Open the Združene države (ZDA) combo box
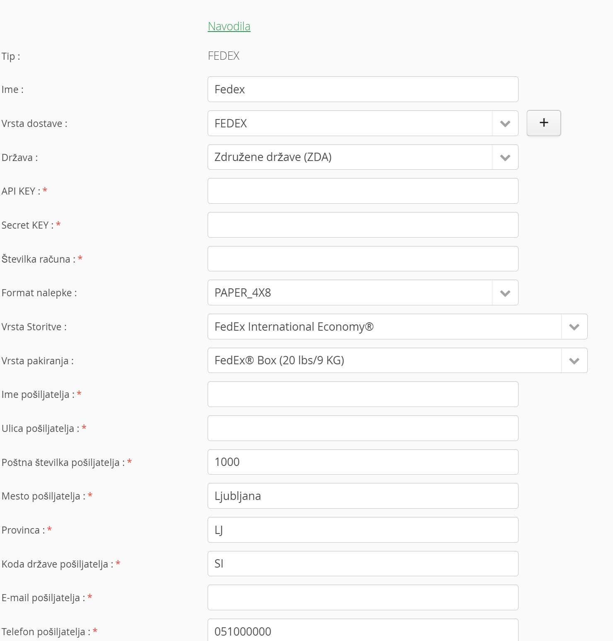Image resolution: width=613 pixels, height=641 pixels. (363, 157)
